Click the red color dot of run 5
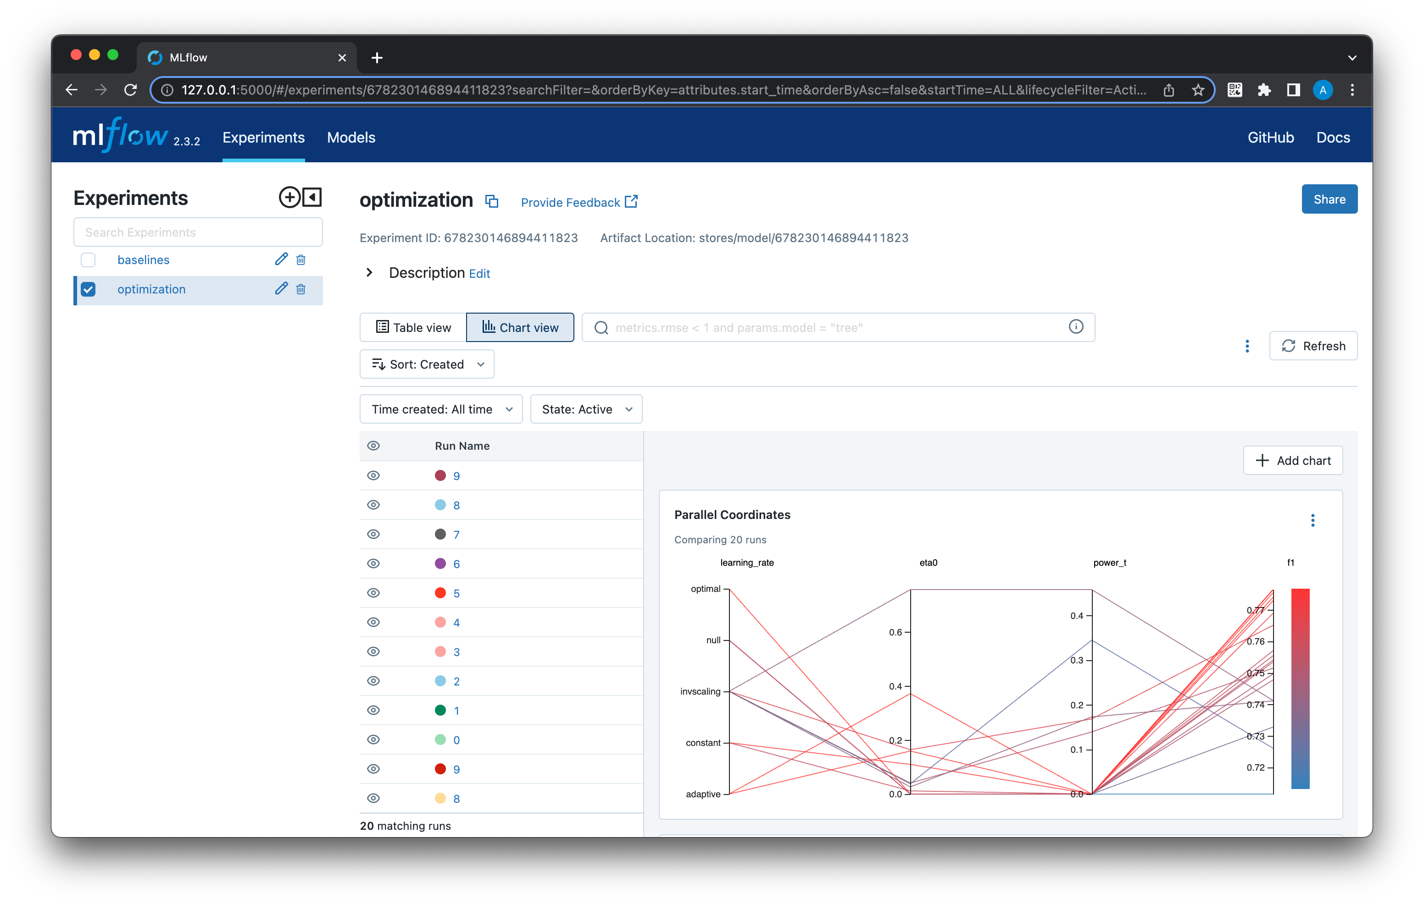The width and height of the screenshot is (1424, 905). click(x=440, y=593)
